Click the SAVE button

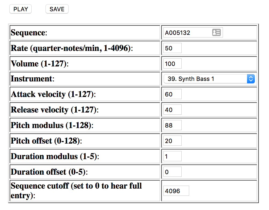click(57, 9)
